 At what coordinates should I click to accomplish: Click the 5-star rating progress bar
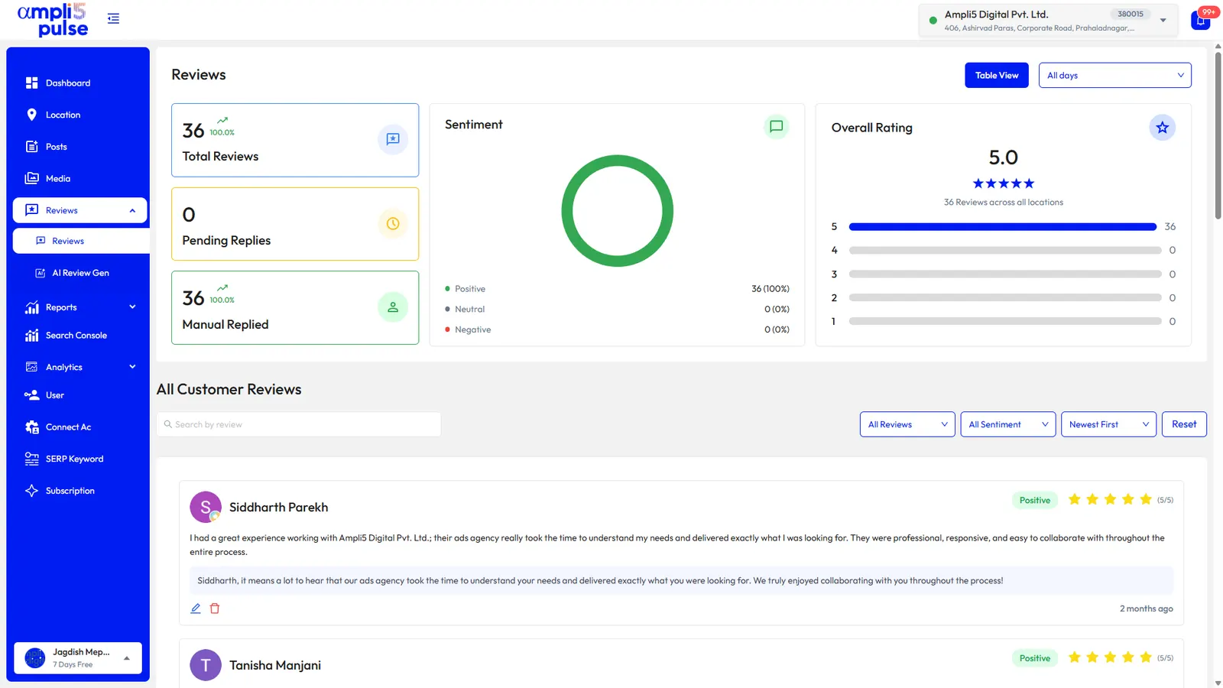pos(1002,227)
